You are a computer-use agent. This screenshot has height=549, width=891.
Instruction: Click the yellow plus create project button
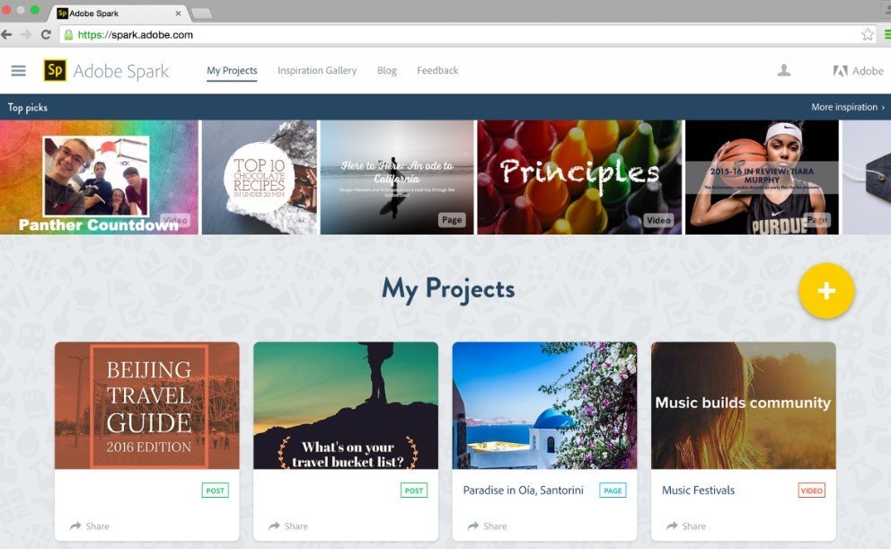point(826,290)
